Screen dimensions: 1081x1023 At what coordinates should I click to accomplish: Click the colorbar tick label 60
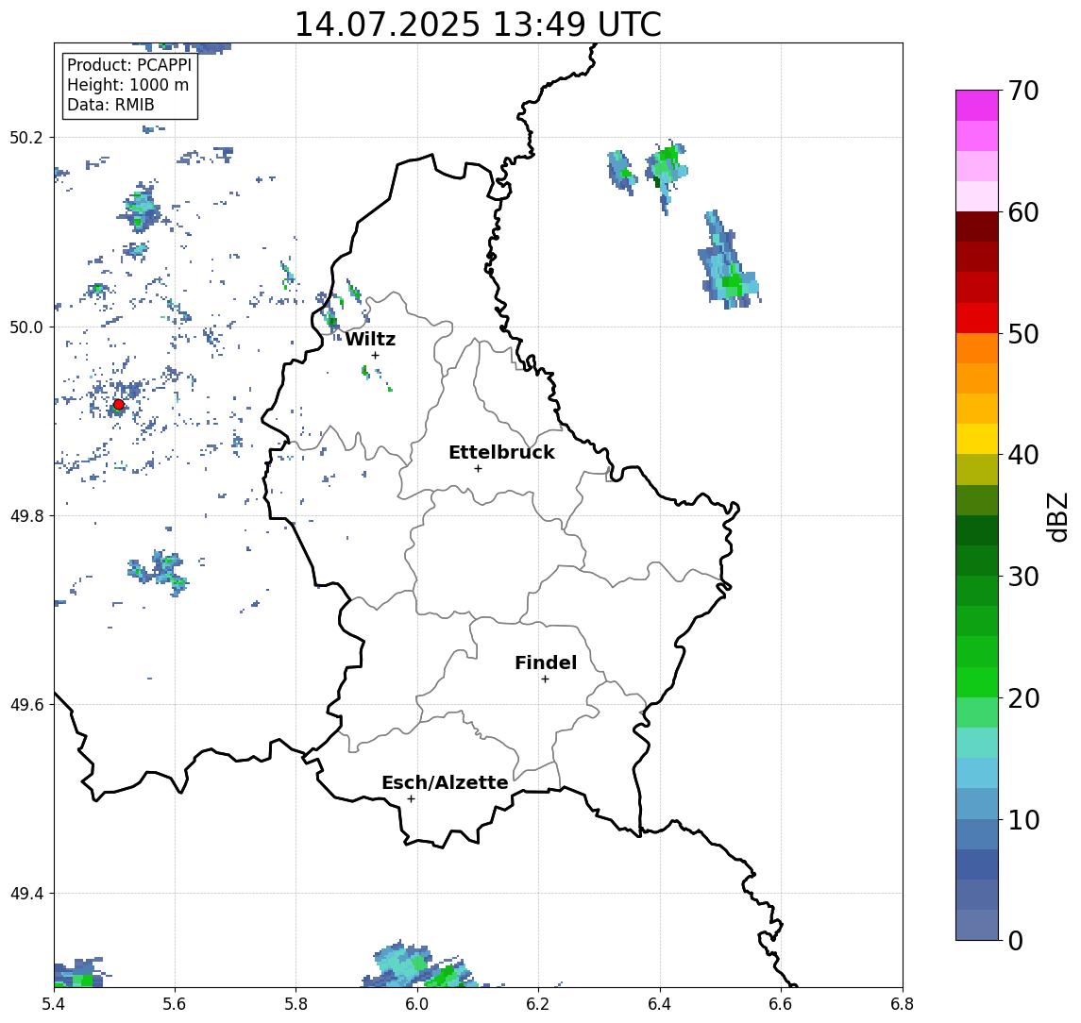pyautogui.click(x=1023, y=213)
